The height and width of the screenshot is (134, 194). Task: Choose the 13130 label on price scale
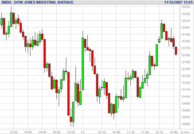[x=185, y=76]
